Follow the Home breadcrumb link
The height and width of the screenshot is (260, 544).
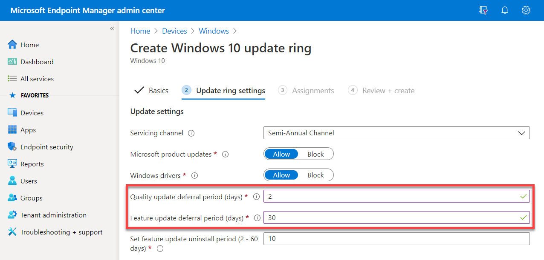[x=140, y=31]
